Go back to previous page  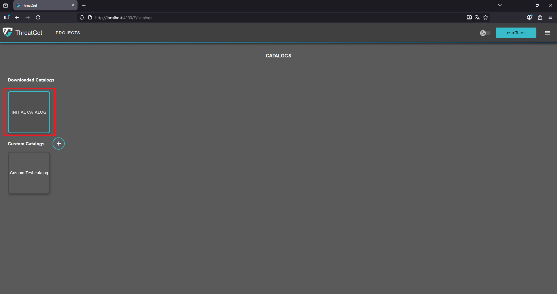pyautogui.click(x=17, y=17)
